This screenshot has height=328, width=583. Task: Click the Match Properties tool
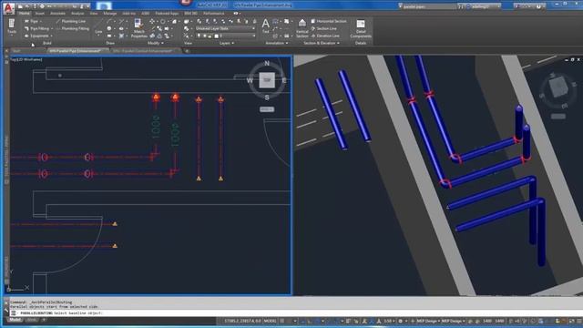point(138,28)
